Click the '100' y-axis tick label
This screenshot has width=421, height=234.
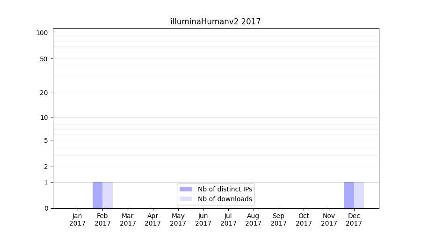pos(42,33)
